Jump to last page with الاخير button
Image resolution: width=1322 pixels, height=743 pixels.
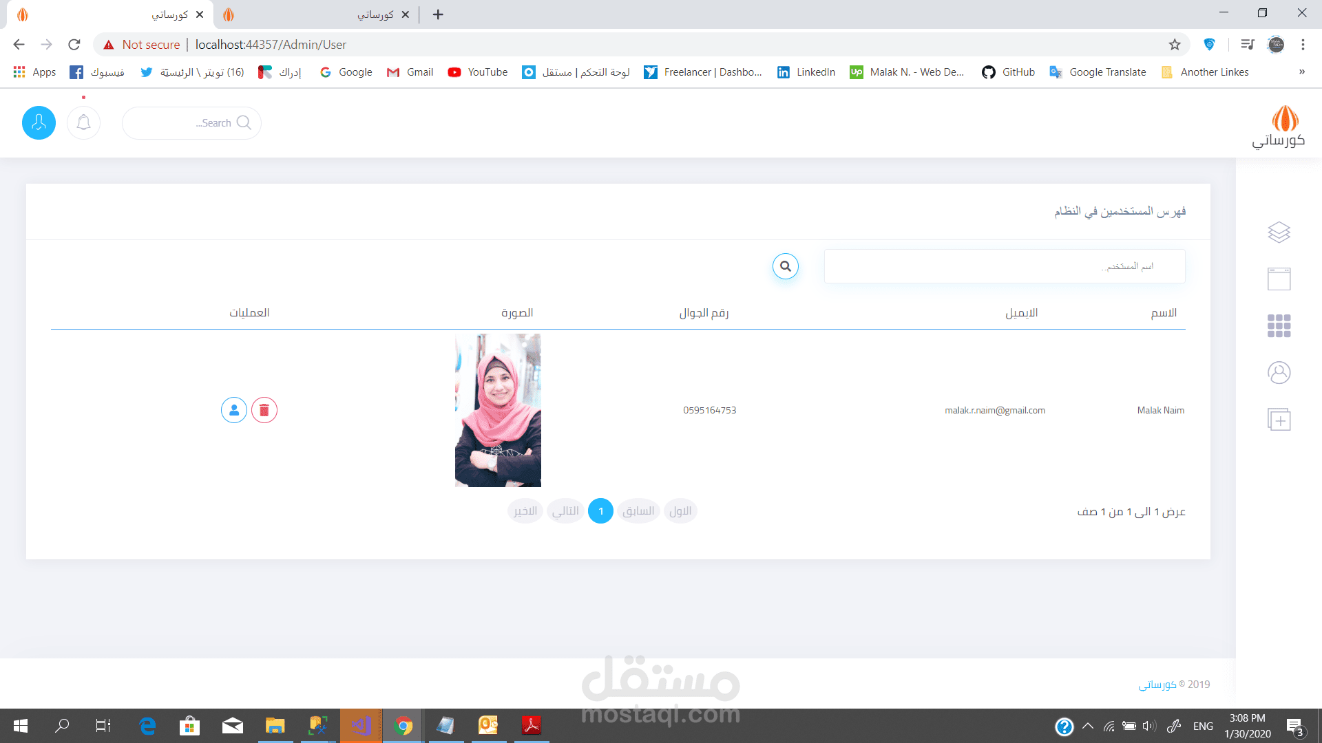coord(525,511)
